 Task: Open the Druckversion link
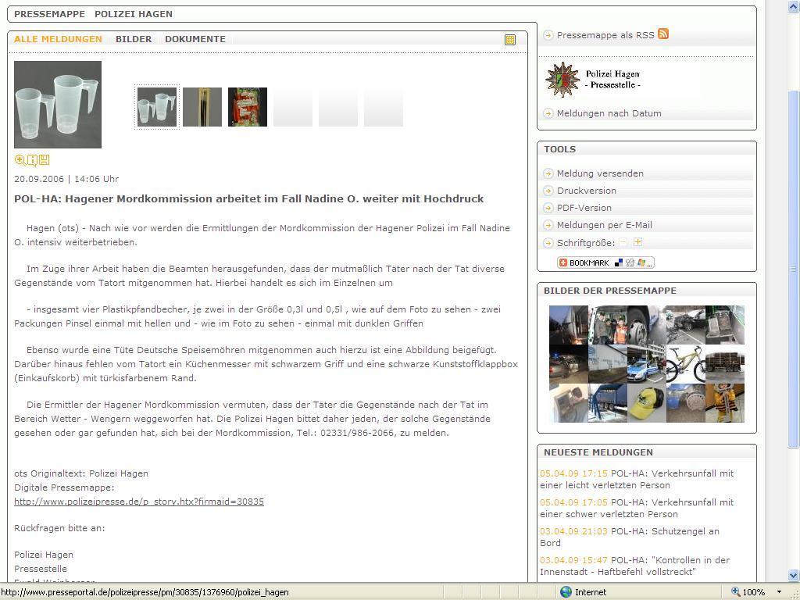click(x=587, y=191)
